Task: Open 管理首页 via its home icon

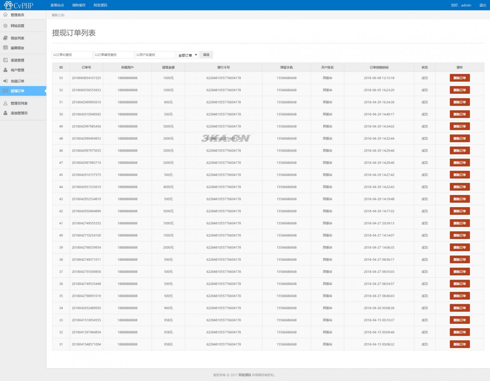Action: pos(5,15)
